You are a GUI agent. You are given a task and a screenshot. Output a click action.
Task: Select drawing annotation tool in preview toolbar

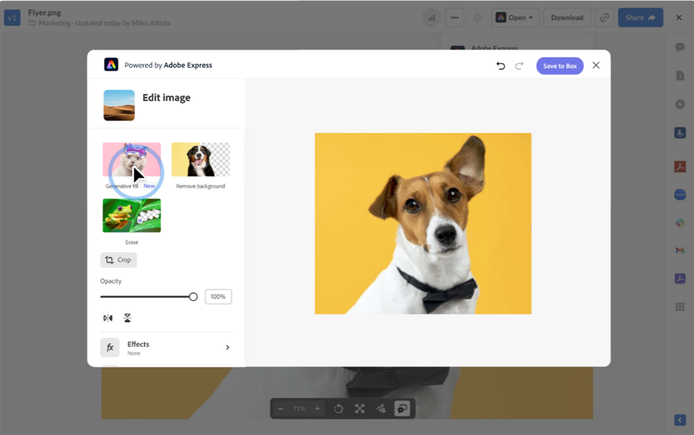[381, 409]
